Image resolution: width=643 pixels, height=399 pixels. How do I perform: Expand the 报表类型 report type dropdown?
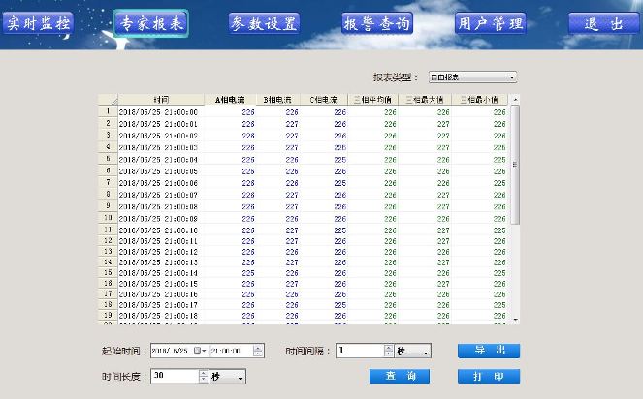[512, 77]
